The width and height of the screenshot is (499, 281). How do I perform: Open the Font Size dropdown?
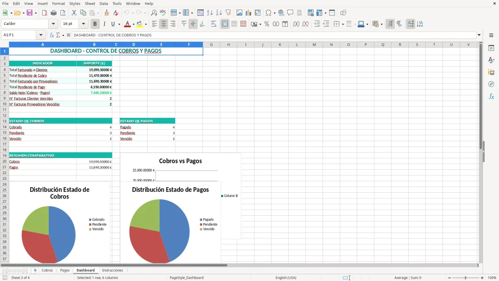coord(83,24)
